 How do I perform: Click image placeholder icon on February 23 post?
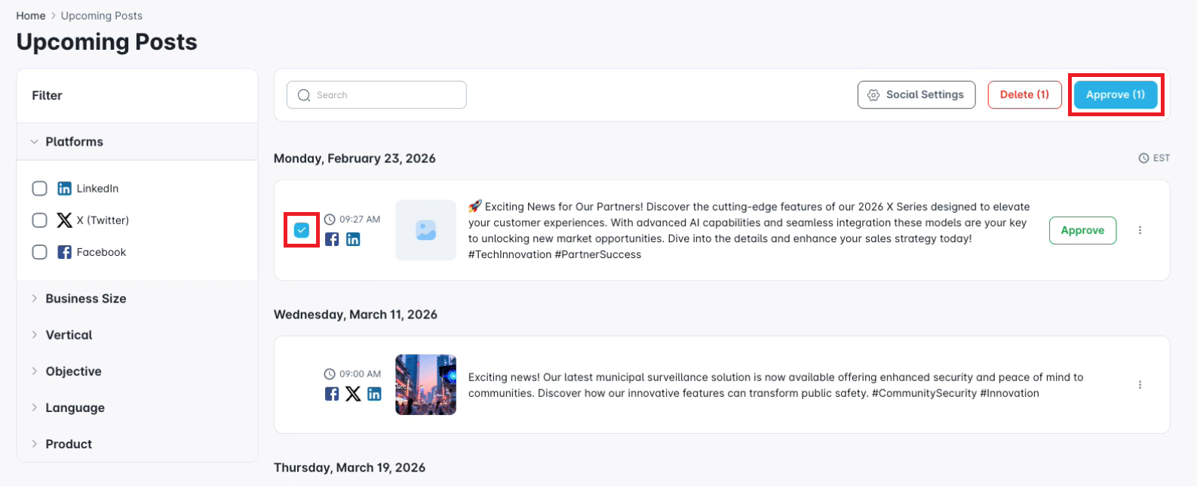(425, 230)
